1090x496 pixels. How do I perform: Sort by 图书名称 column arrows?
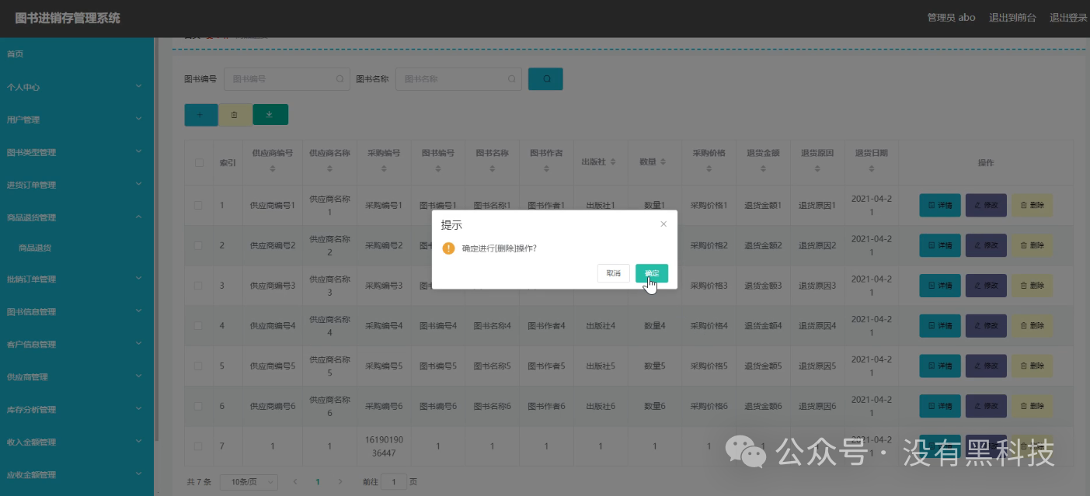493,168
